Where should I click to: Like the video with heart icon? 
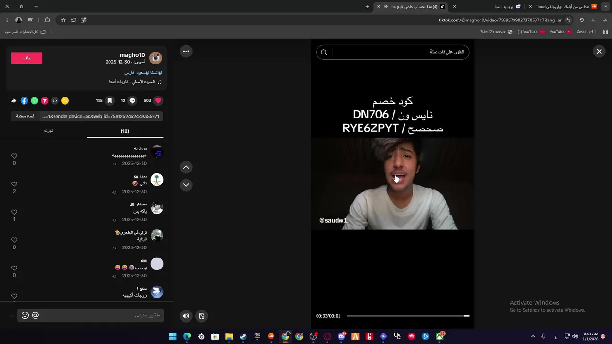pyautogui.click(x=158, y=101)
